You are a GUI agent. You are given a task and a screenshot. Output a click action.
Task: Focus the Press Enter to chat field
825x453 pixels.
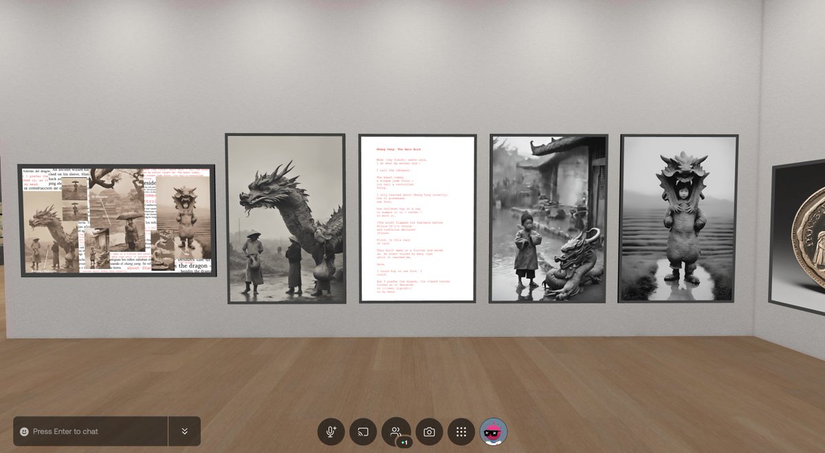tap(90, 431)
